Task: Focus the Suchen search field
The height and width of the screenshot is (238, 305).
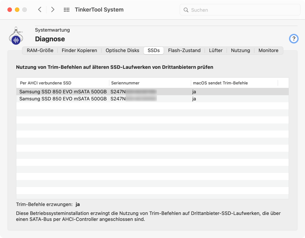Action: 240,10
